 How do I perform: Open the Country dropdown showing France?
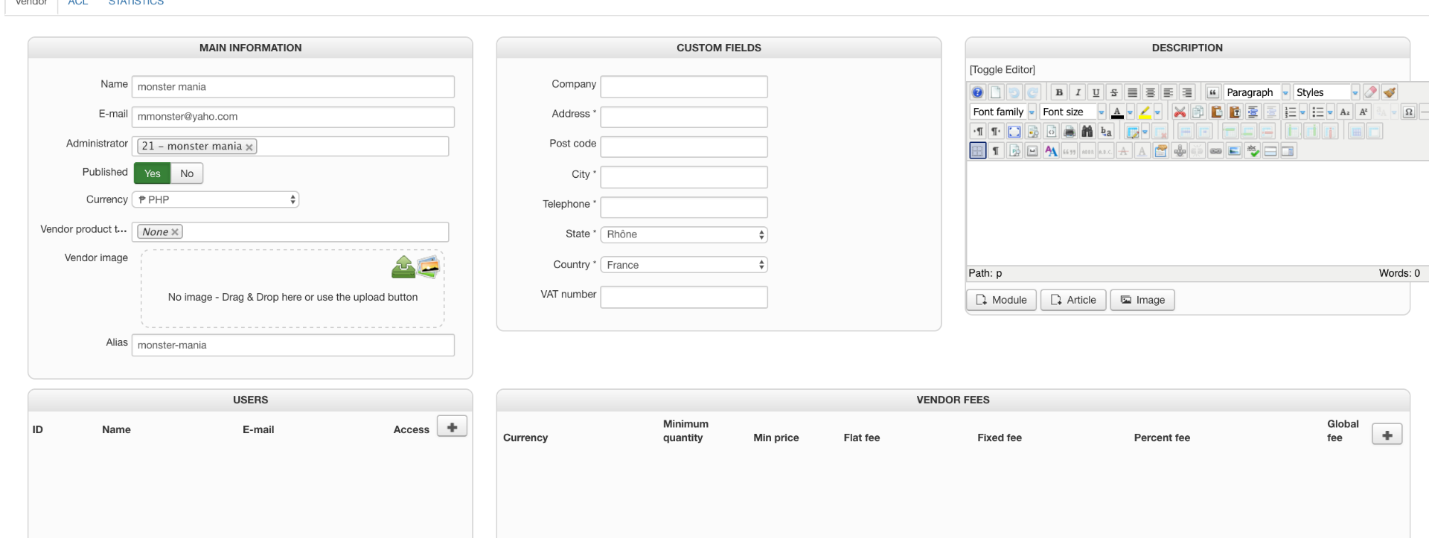click(x=683, y=265)
